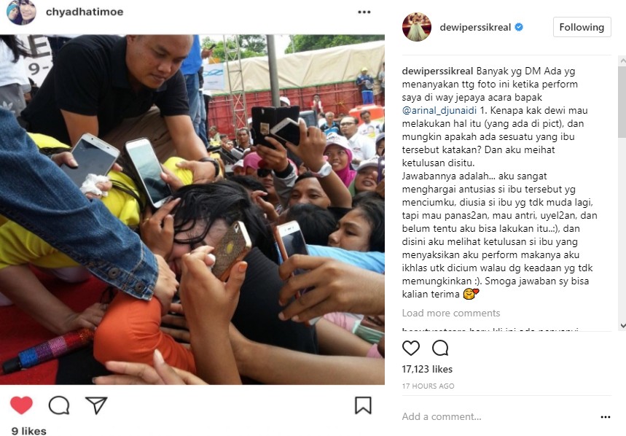Open the dewiperssikreal avatar

(x=416, y=27)
